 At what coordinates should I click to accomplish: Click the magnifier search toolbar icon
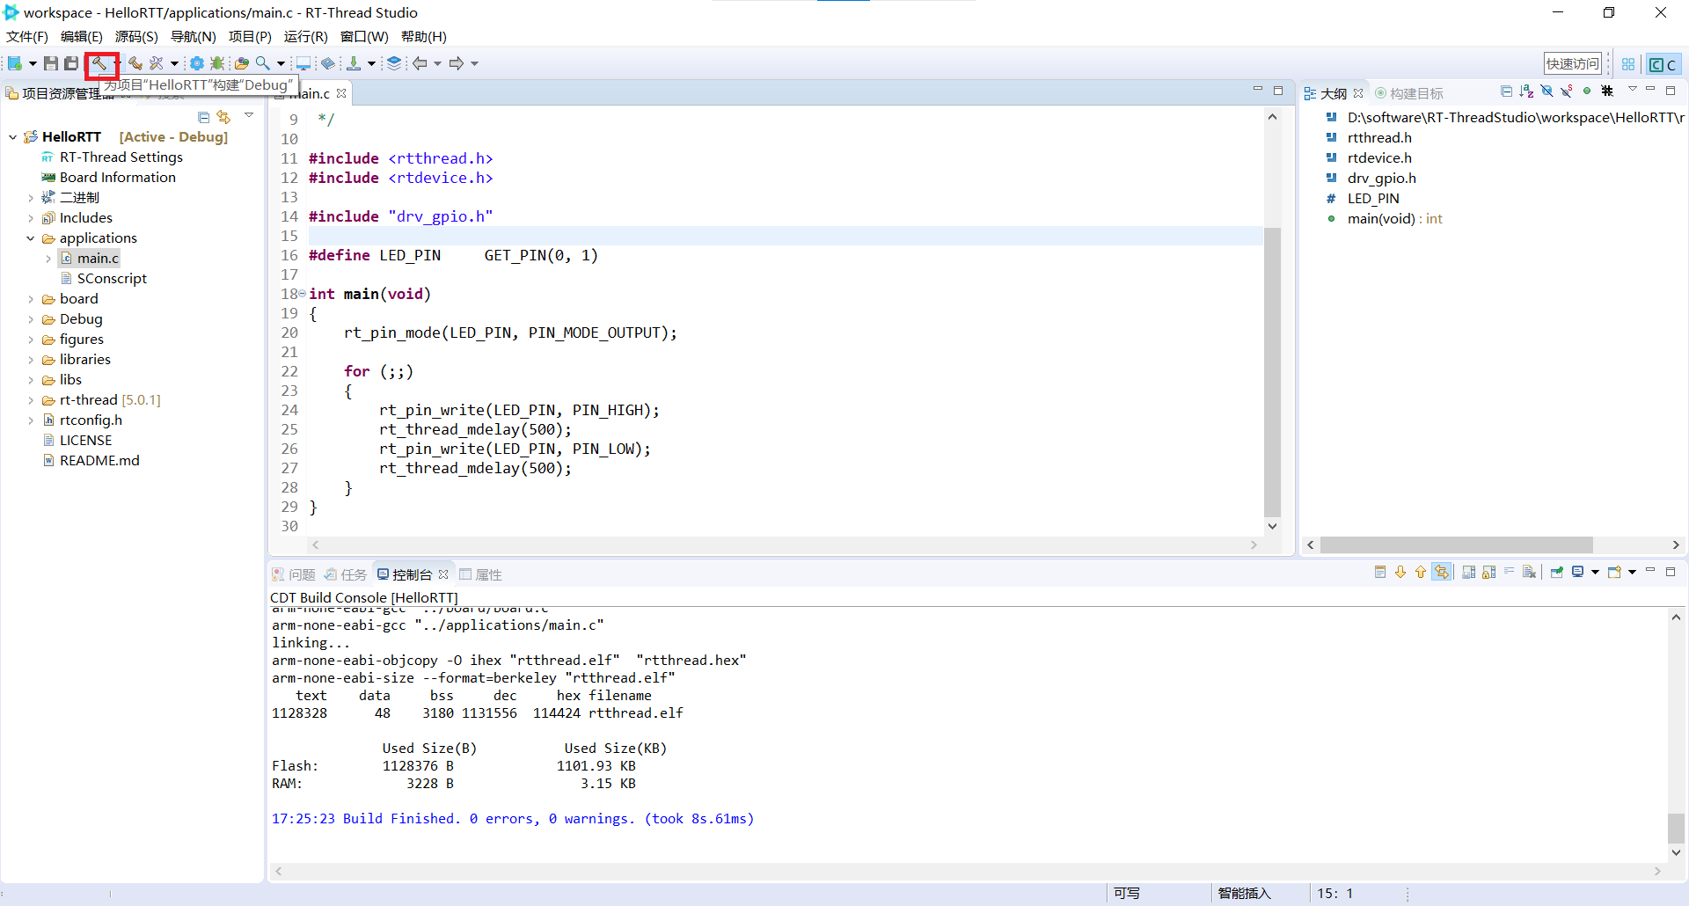pos(263,63)
